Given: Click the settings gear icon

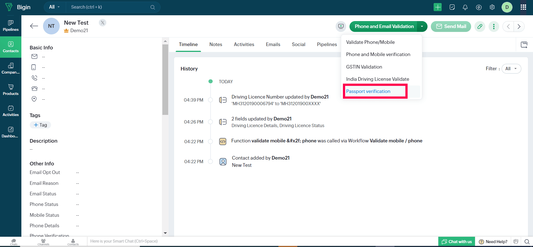Looking at the screenshot, I should pos(492,7).
